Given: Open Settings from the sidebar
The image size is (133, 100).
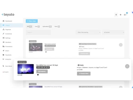Looking at the screenshot, I should (8, 38).
